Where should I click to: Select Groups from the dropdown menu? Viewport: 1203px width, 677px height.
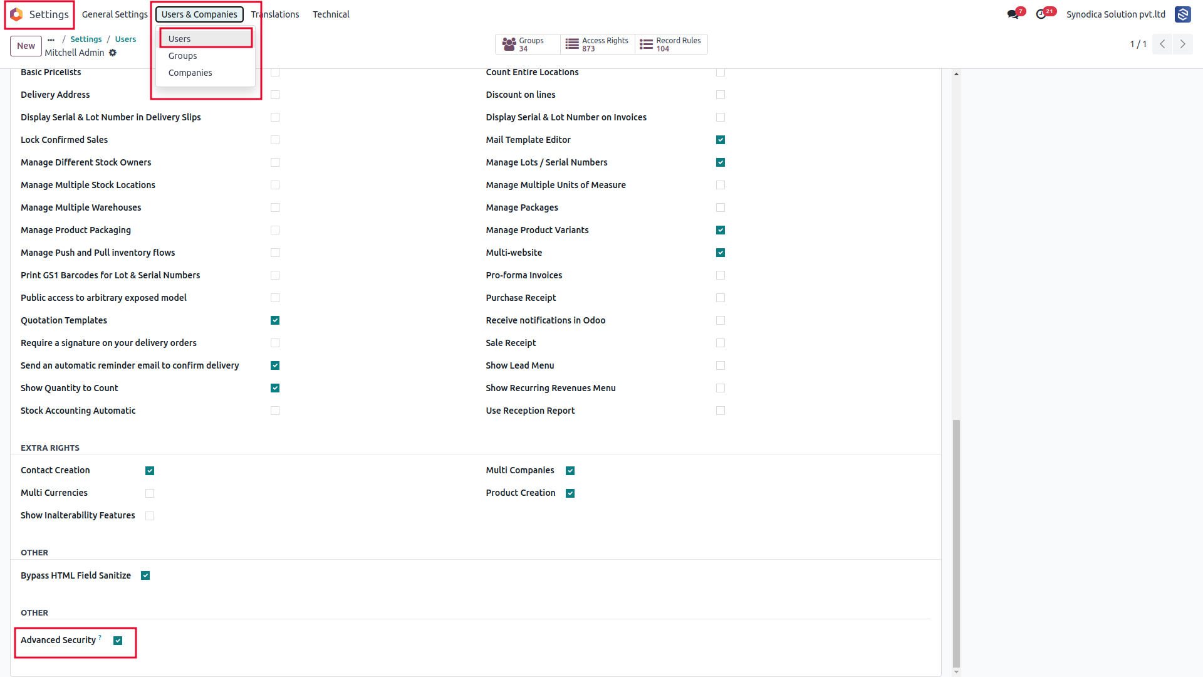(206, 56)
